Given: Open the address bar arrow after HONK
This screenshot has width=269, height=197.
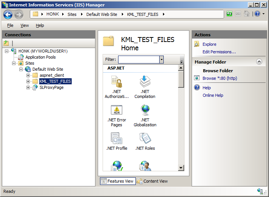Looking at the screenshot, I should [x=63, y=14].
